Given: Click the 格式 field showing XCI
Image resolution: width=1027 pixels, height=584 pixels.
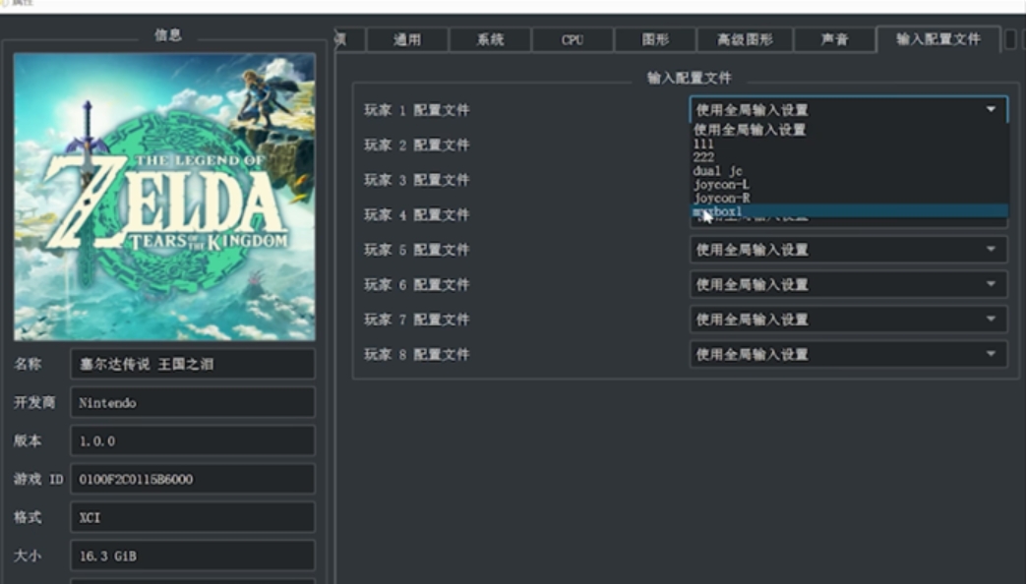Looking at the screenshot, I should [193, 517].
